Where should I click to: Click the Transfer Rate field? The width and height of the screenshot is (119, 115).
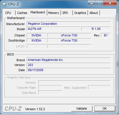coord(50,88)
